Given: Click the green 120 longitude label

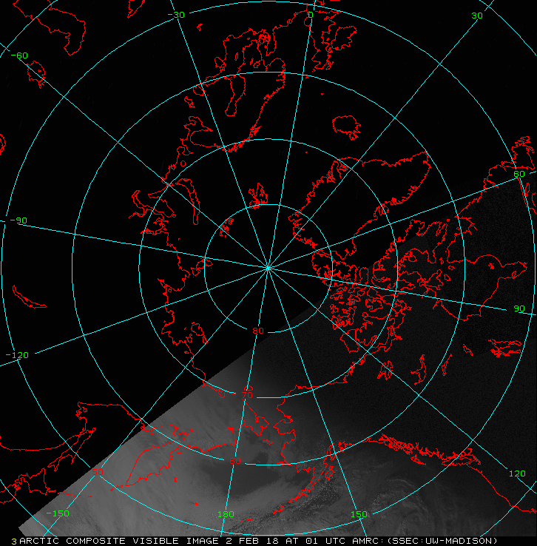Looking at the screenshot, I should coord(517,473).
